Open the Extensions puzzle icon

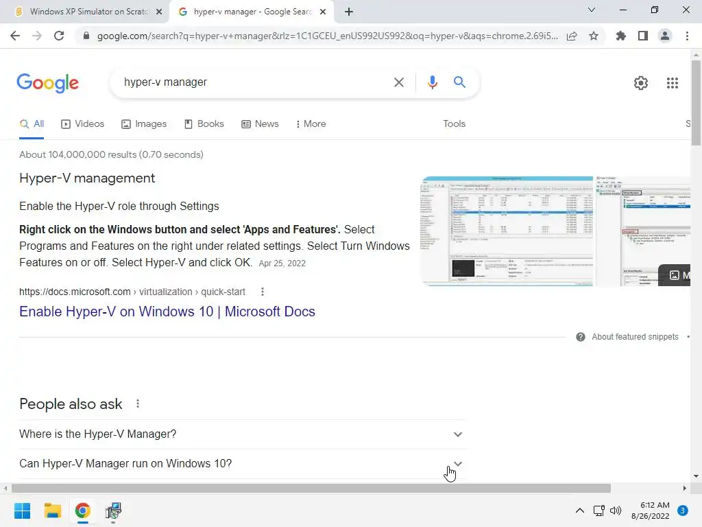[620, 36]
